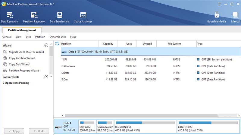241x135 pixels.
Task: Click the Copy Disk Wizard icon
Action: (5, 64)
